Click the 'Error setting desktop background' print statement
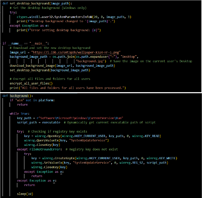The image size is (202, 198). 59,30
